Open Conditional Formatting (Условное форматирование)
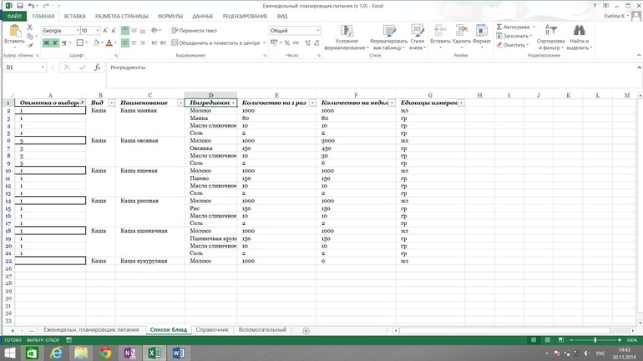This screenshot has width=643, height=361. click(x=347, y=38)
